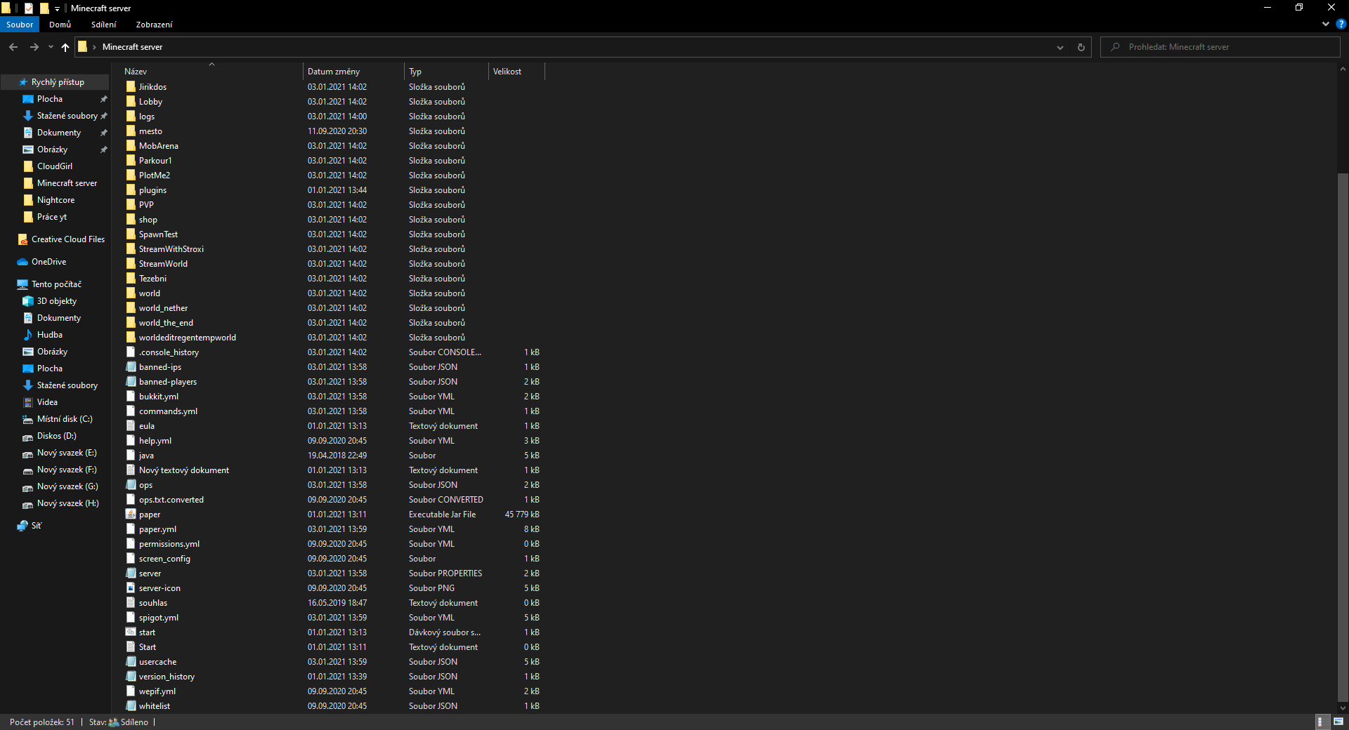
Task: Expand the ribbon with the chevron
Action: (x=1325, y=24)
